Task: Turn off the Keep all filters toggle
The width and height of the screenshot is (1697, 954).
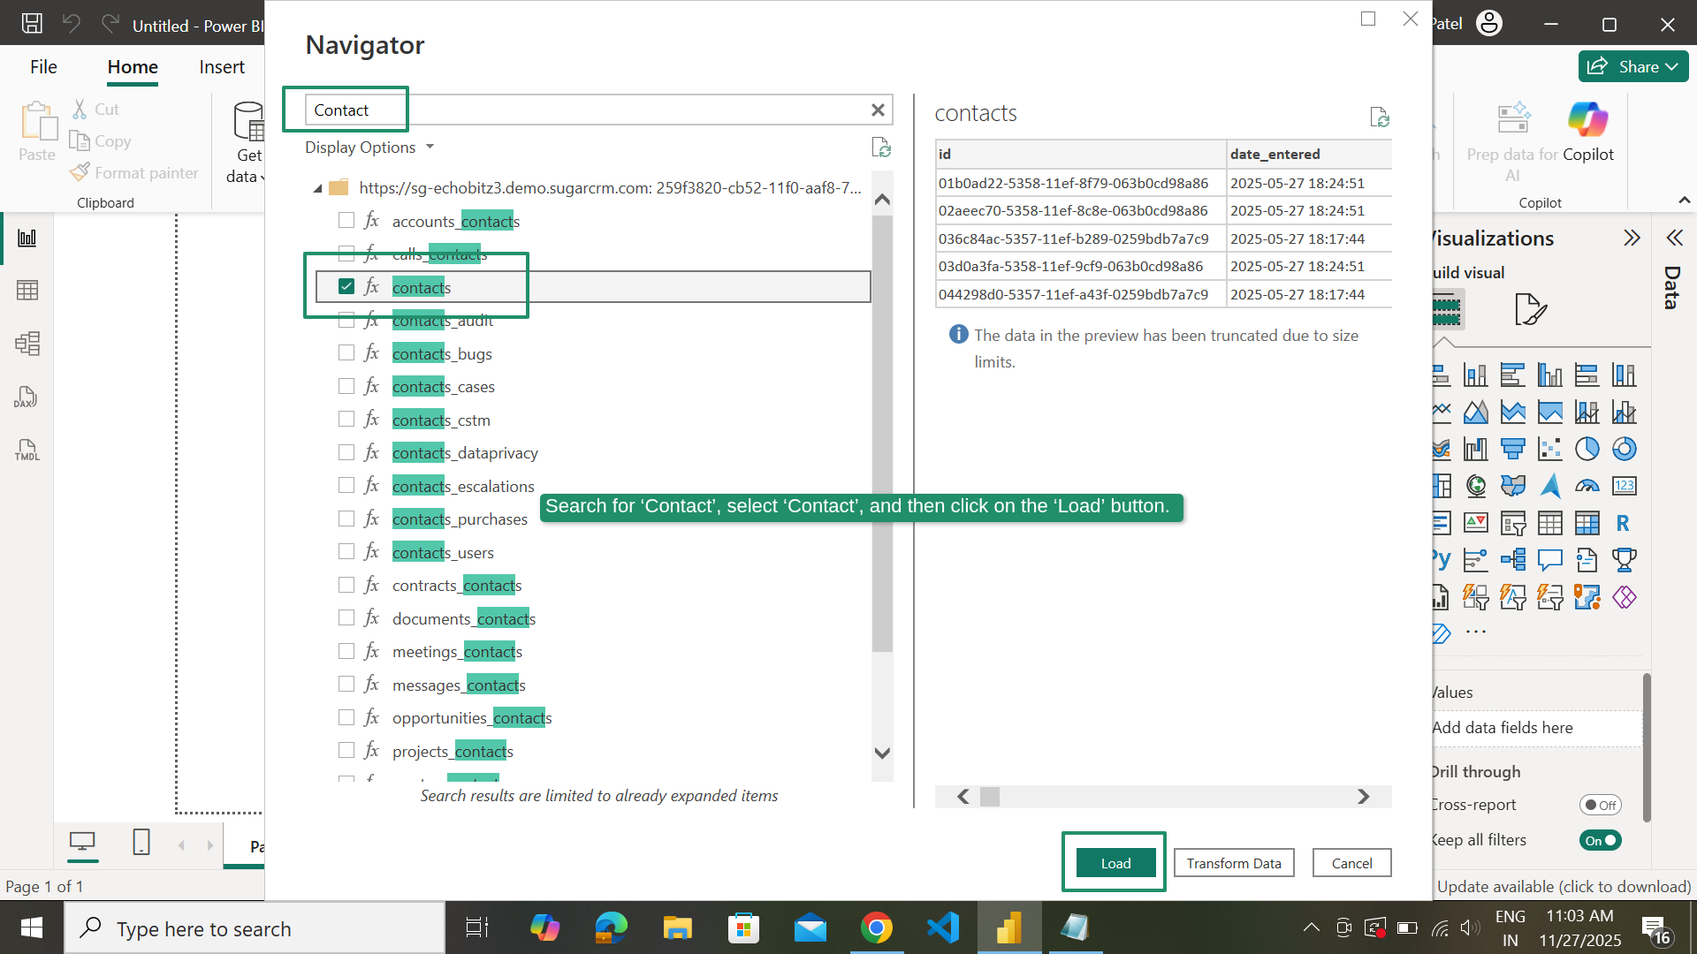Action: coord(1600,841)
